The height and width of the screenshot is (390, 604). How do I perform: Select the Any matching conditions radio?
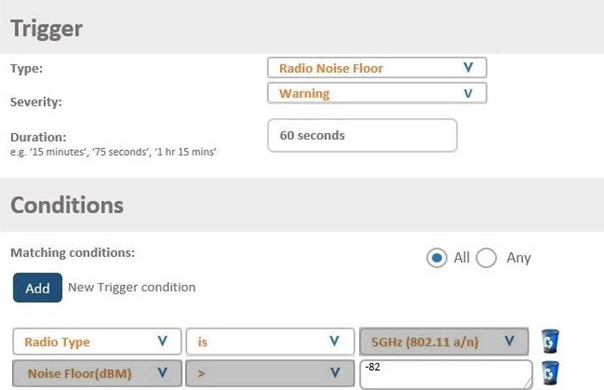[x=486, y=257]
